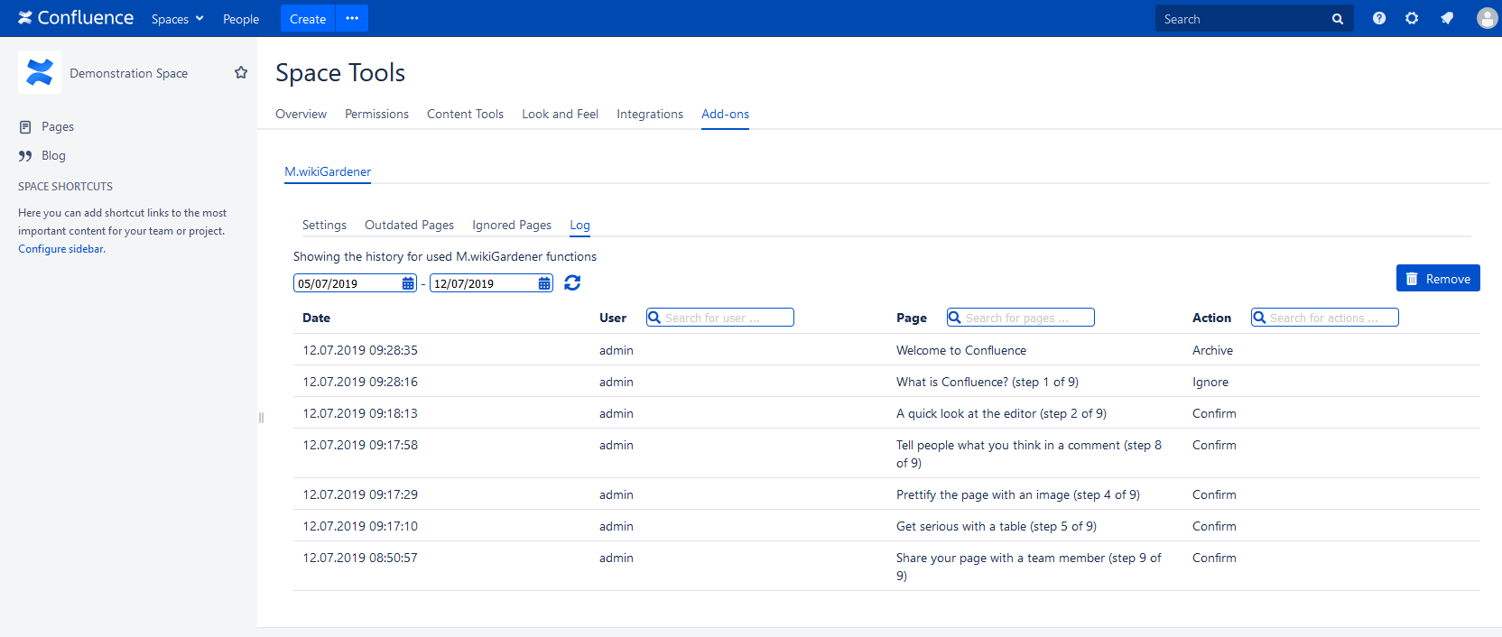The image size is (1502, 637).
Task: Expand the Spaces dropdown menu
Action: (177, 19)
